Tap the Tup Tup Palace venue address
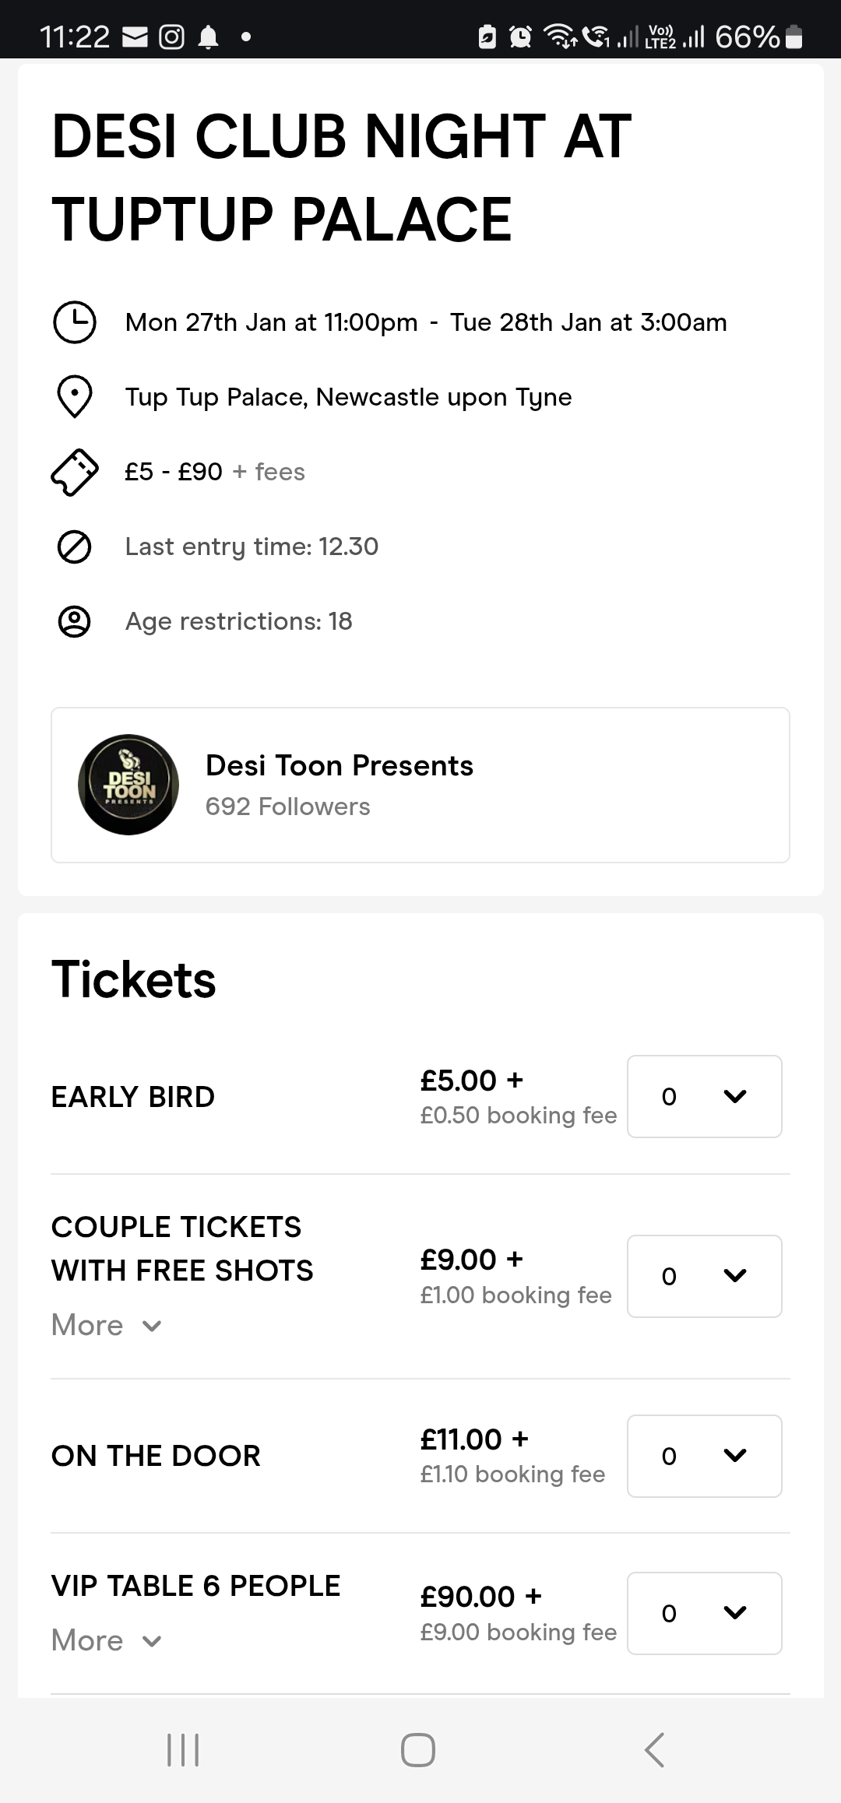The width and height of the screenshot is (841, 1803). [x=348, y=397]
